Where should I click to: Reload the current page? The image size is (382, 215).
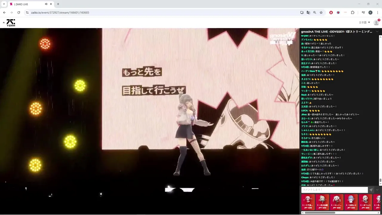click(x=19, y=13)
